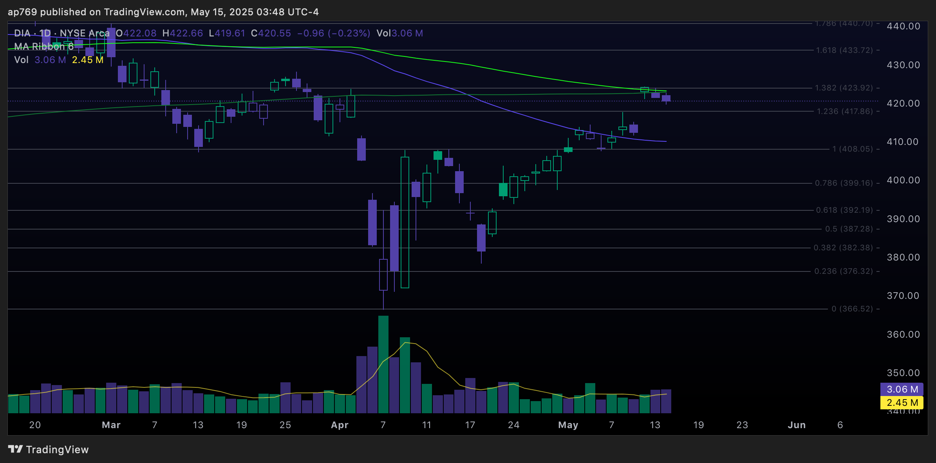This screenshot has height=463, width=936.
Task: Click the Mar label on the time axis
Action: 111,425
